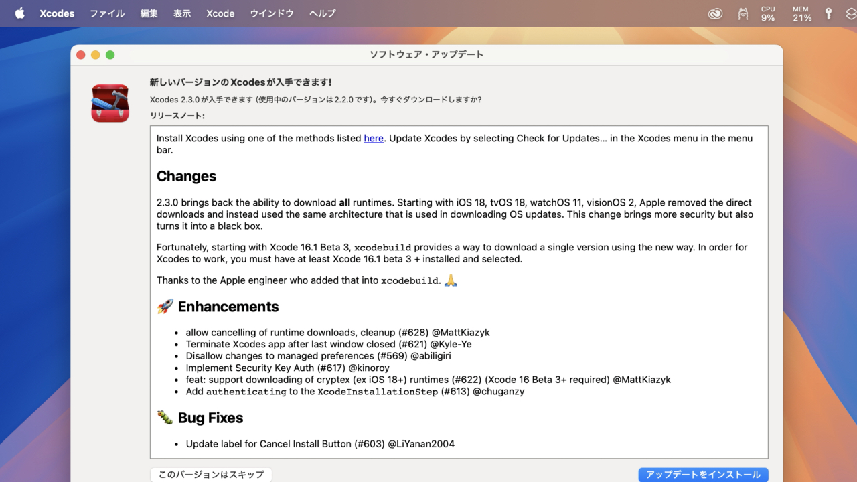The width and height of the screenshot is (857, 482).
Task: Click the layers icon in the menu bar
Action: pyautogui.click(x=850, y=13)
